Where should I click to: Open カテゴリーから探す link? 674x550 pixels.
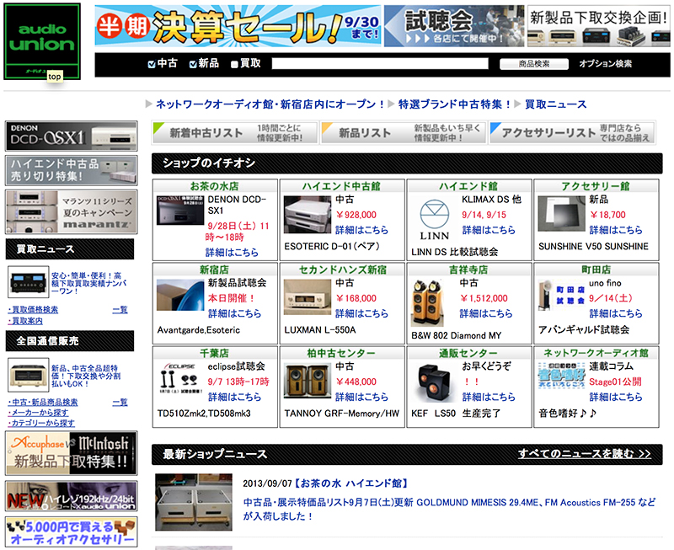tap(41, 424)
